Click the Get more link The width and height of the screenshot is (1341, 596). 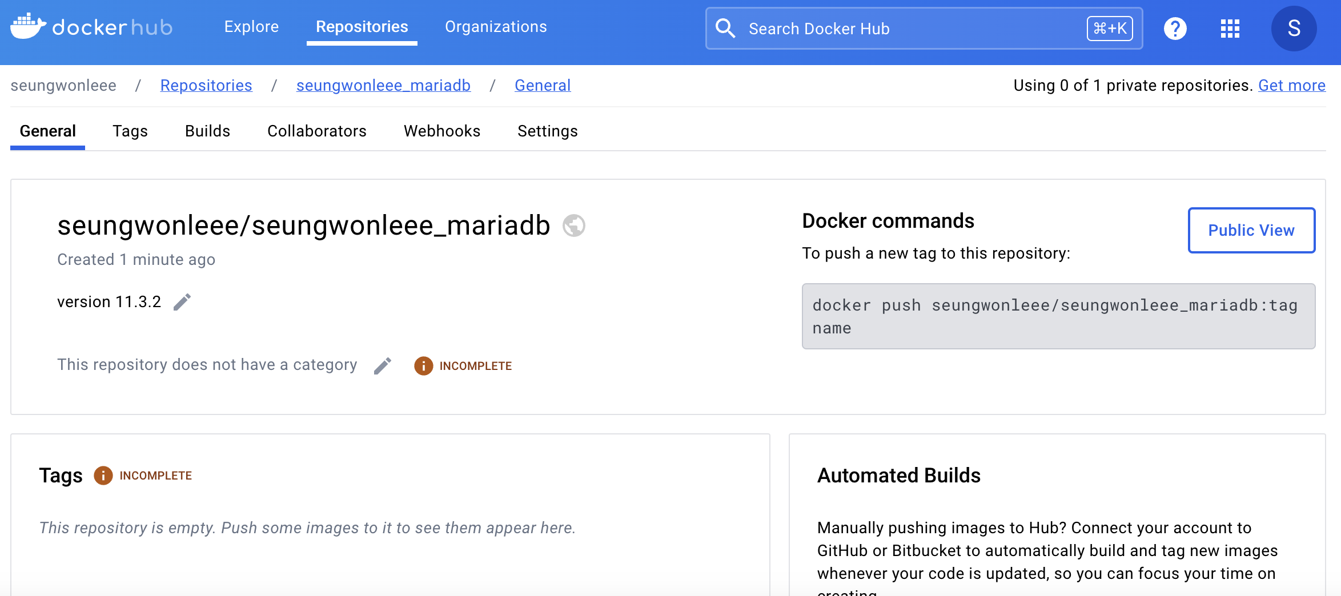1292,85
